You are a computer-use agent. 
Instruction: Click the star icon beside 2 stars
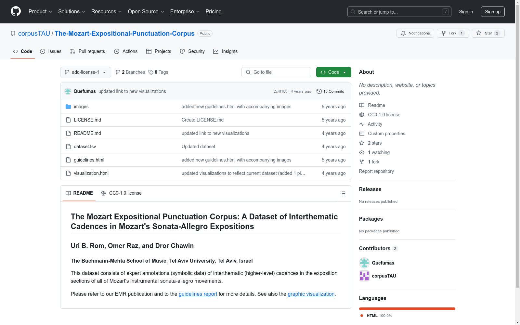(x=362, y=143)
